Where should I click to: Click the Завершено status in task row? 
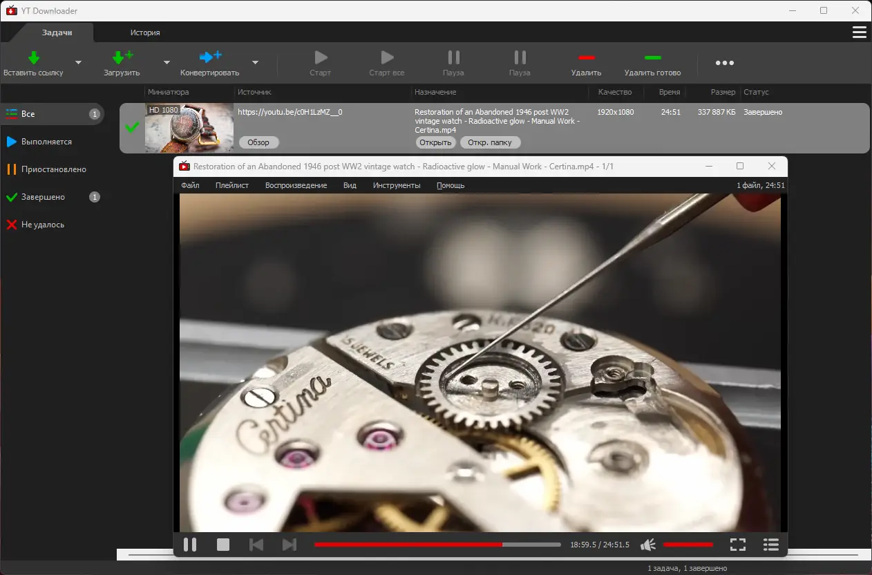coord(763,111)
